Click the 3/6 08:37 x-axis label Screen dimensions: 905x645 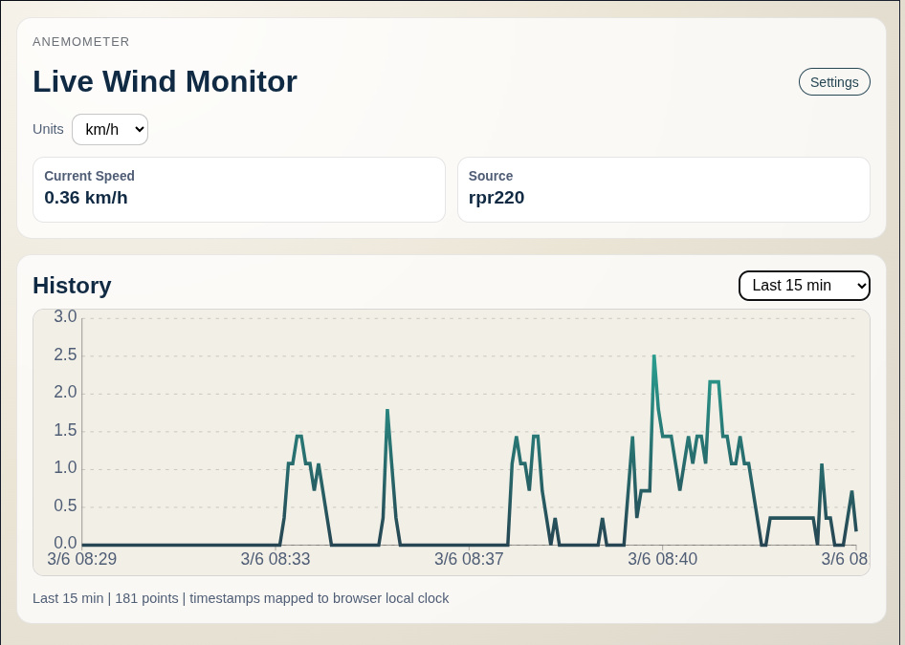[x=469, y=559]
